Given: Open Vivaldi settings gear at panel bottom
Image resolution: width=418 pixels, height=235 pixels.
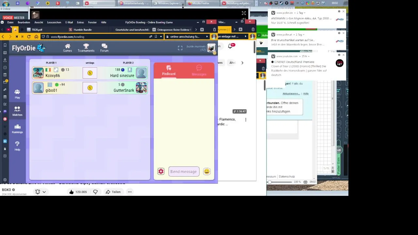Looking at the screenshot, I should point(5,180).
